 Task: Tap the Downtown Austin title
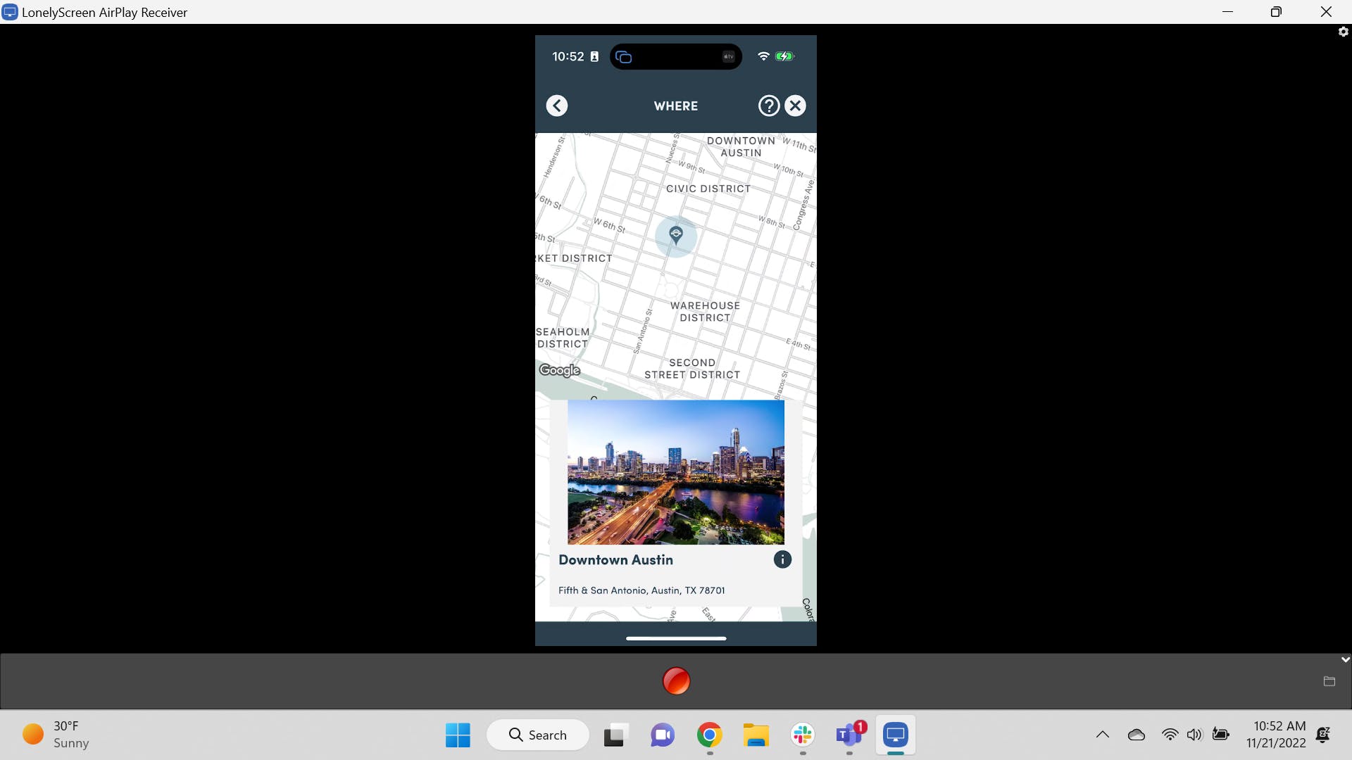[615, 560]
